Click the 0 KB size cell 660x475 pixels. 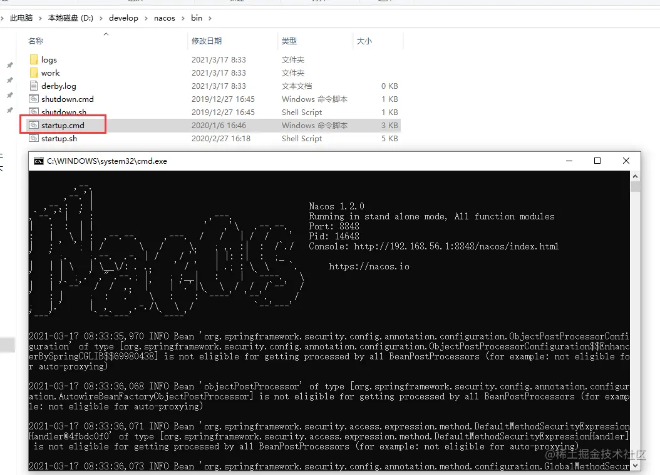click(389, 86)
